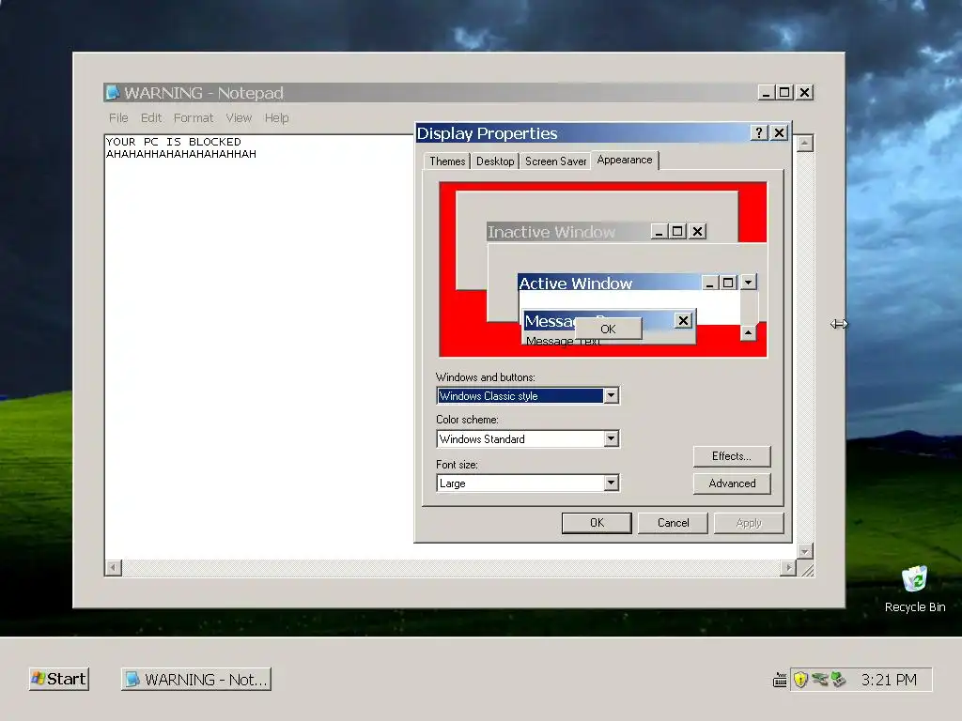This screenshot has width=962, height=721.
Task: Select the Appearance tab
Action: (625, 160)
